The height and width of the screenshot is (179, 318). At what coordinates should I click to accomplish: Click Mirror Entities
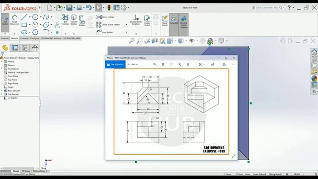(x=105, y=17)
